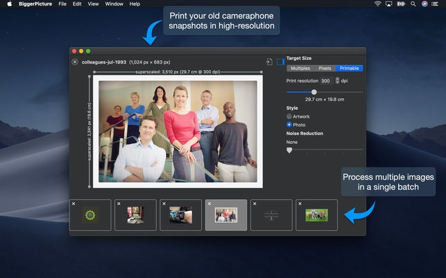Click the export image icon
This screenshot has height=278, width=446.
(269, 62)
